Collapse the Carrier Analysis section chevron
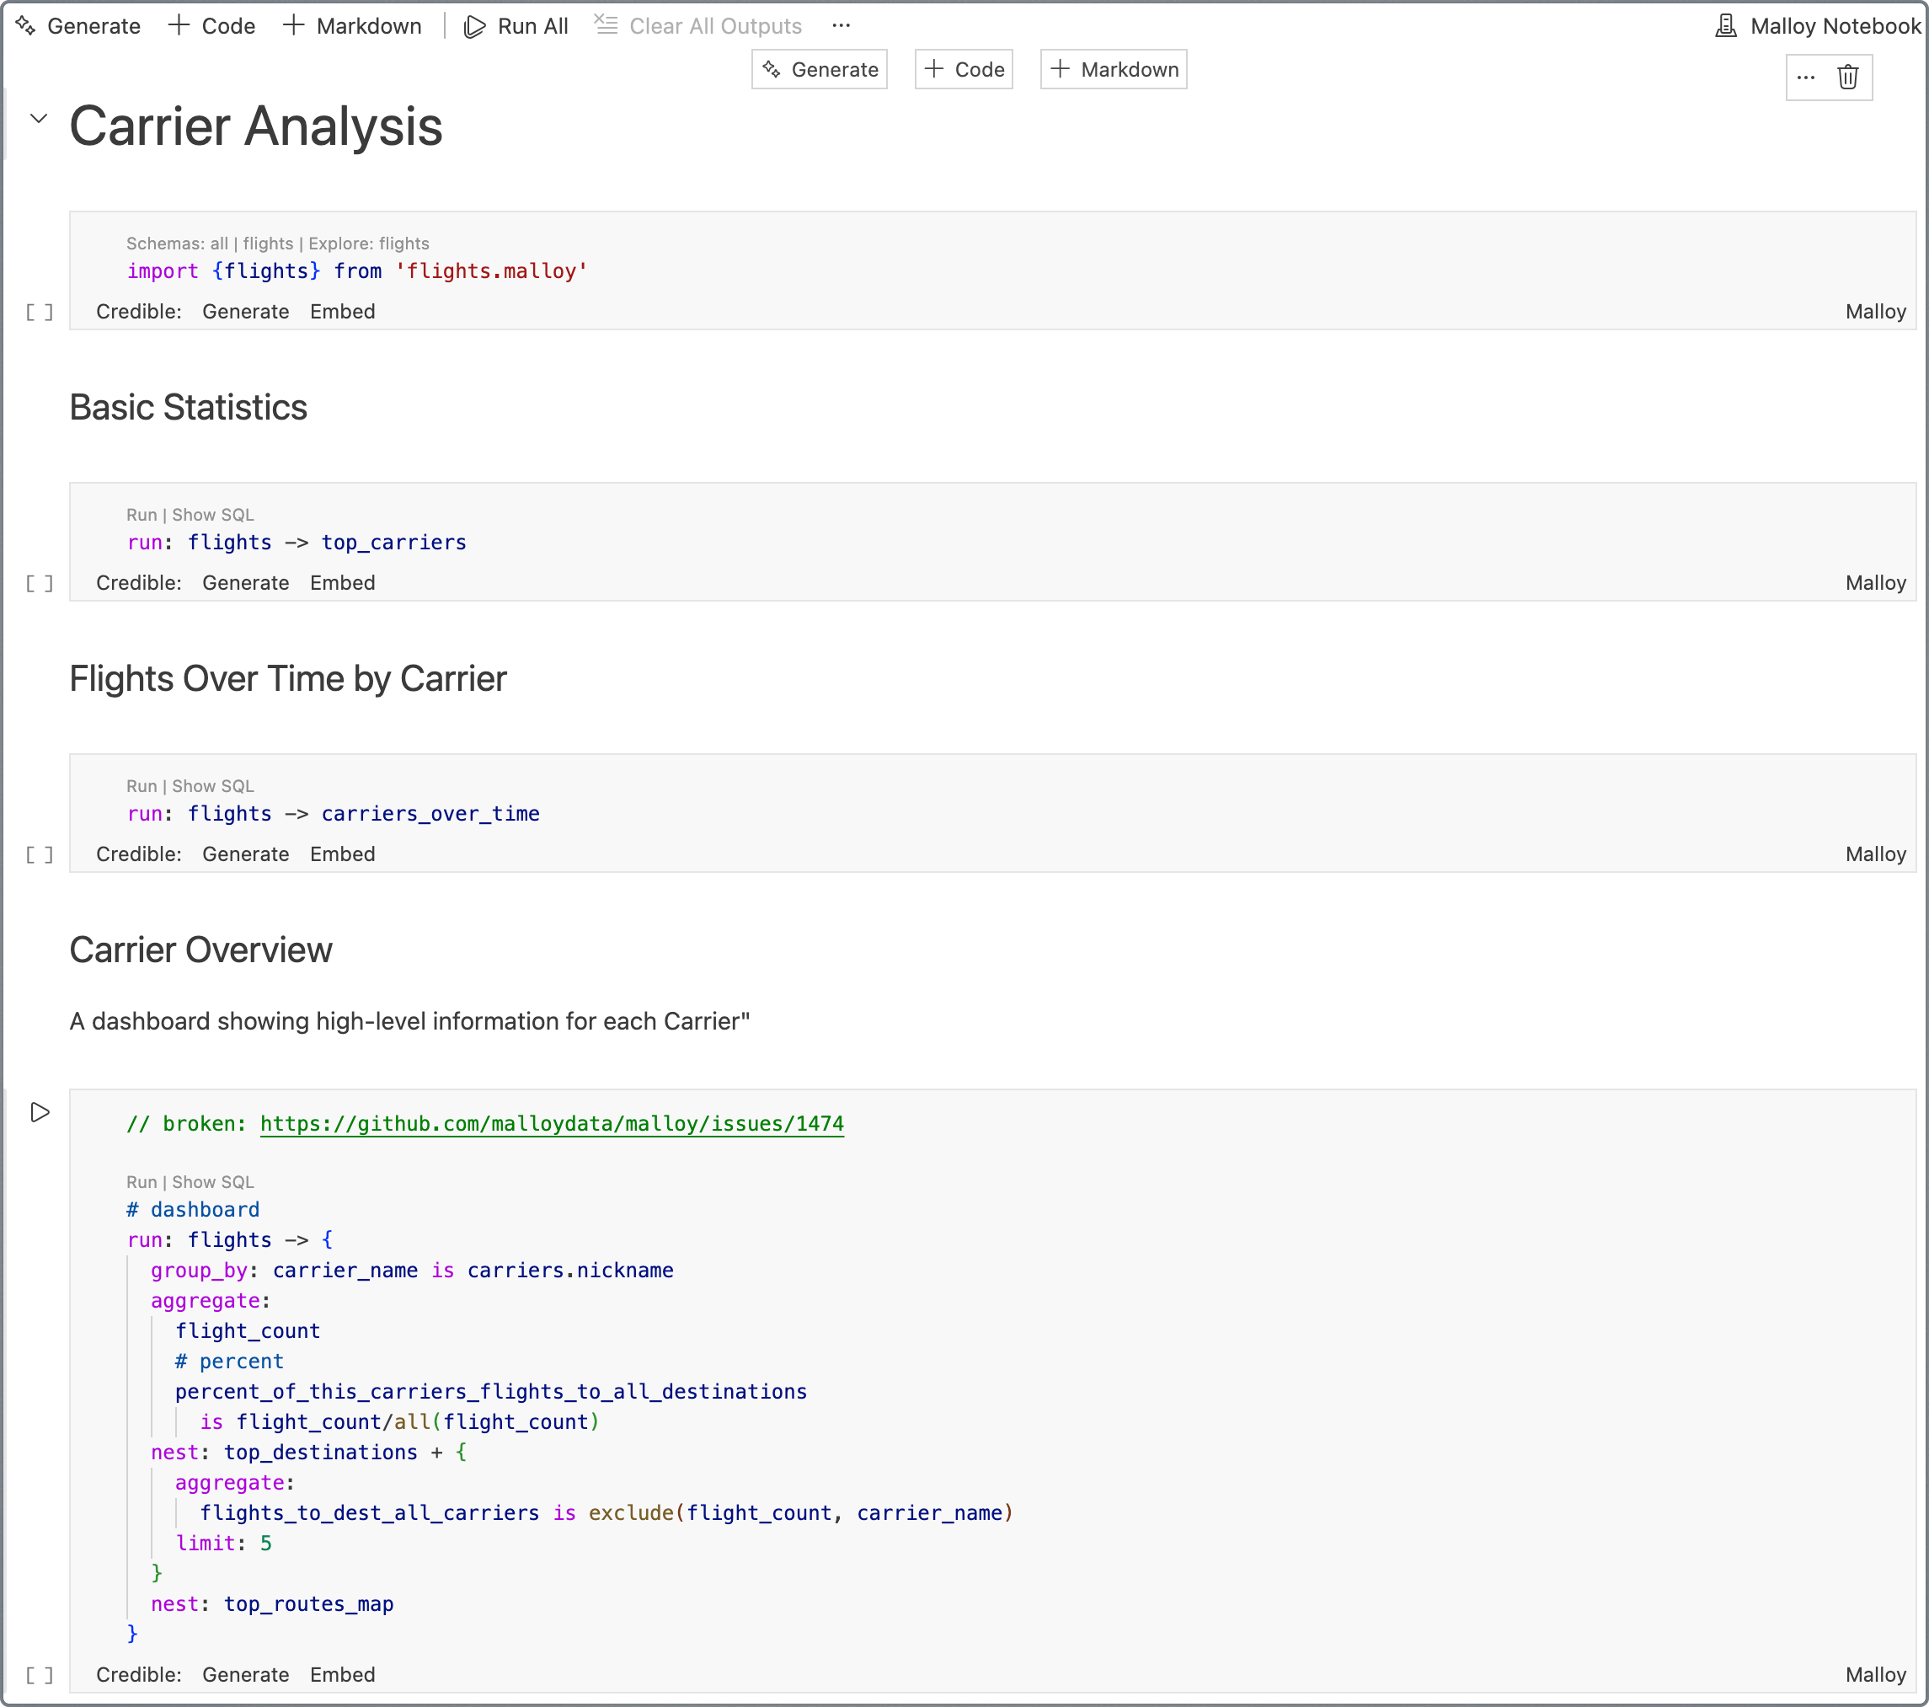 pyautogui.click(x=38, y=119)
